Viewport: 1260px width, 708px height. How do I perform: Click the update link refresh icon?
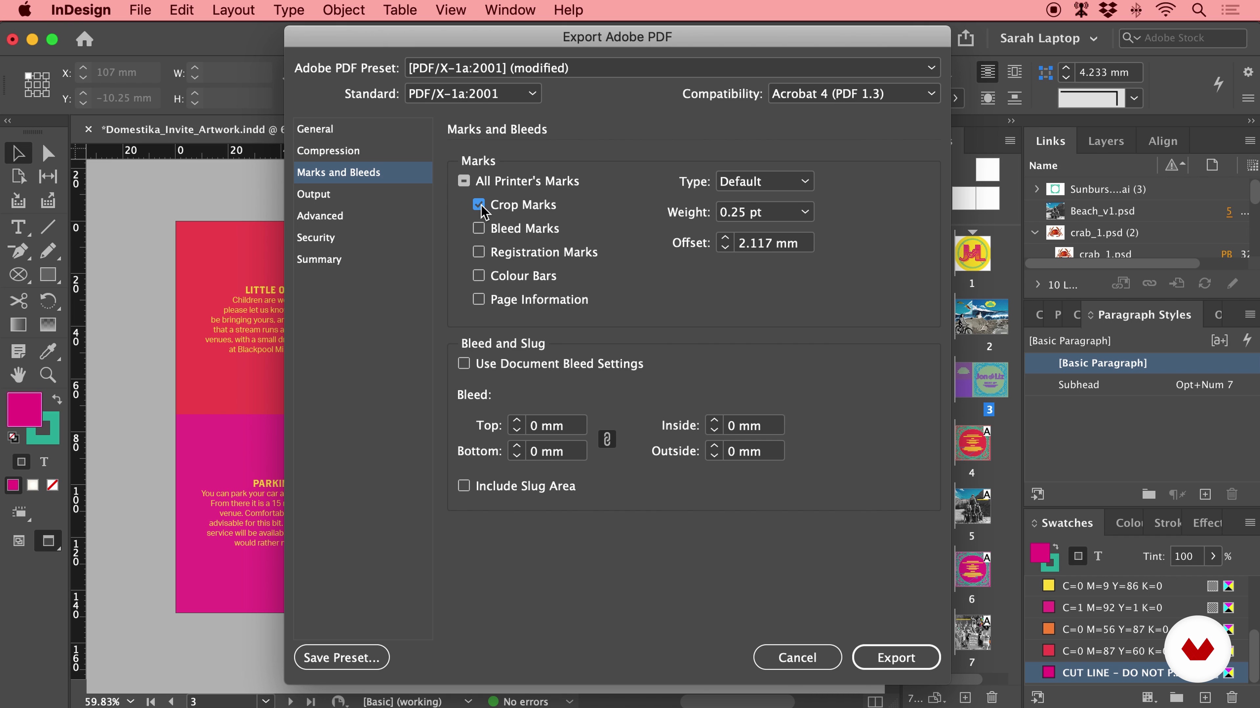pyautogui.click(x=1205, y=284)
